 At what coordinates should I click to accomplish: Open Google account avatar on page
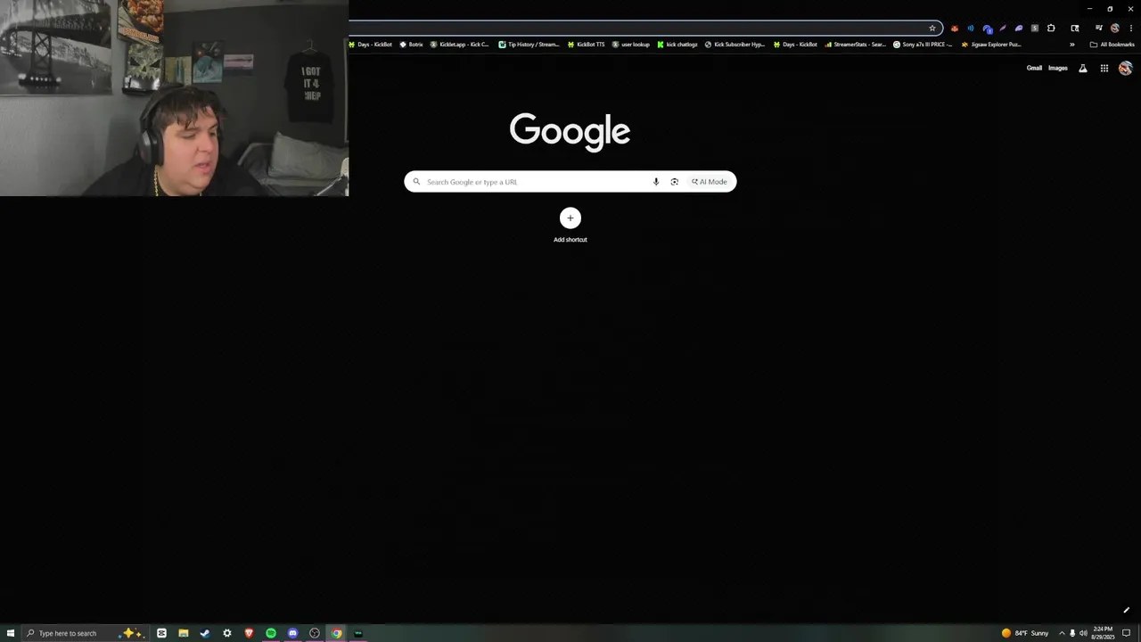coord(1126,68)
